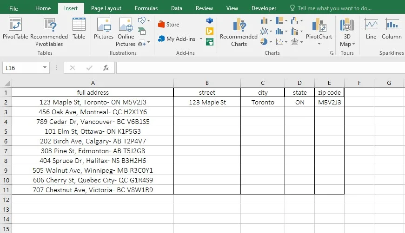
Task: Open My Add-ins
Action: 177,39
